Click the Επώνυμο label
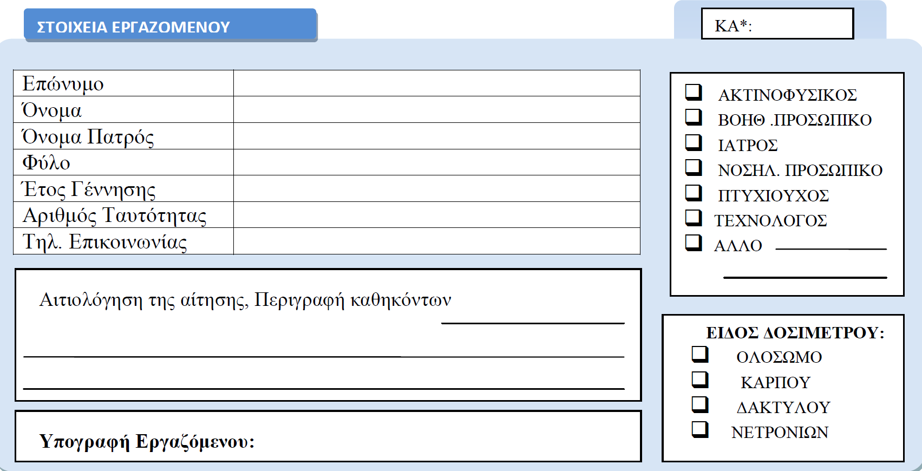The image size is (922, 471). click(x=63, y=84)
